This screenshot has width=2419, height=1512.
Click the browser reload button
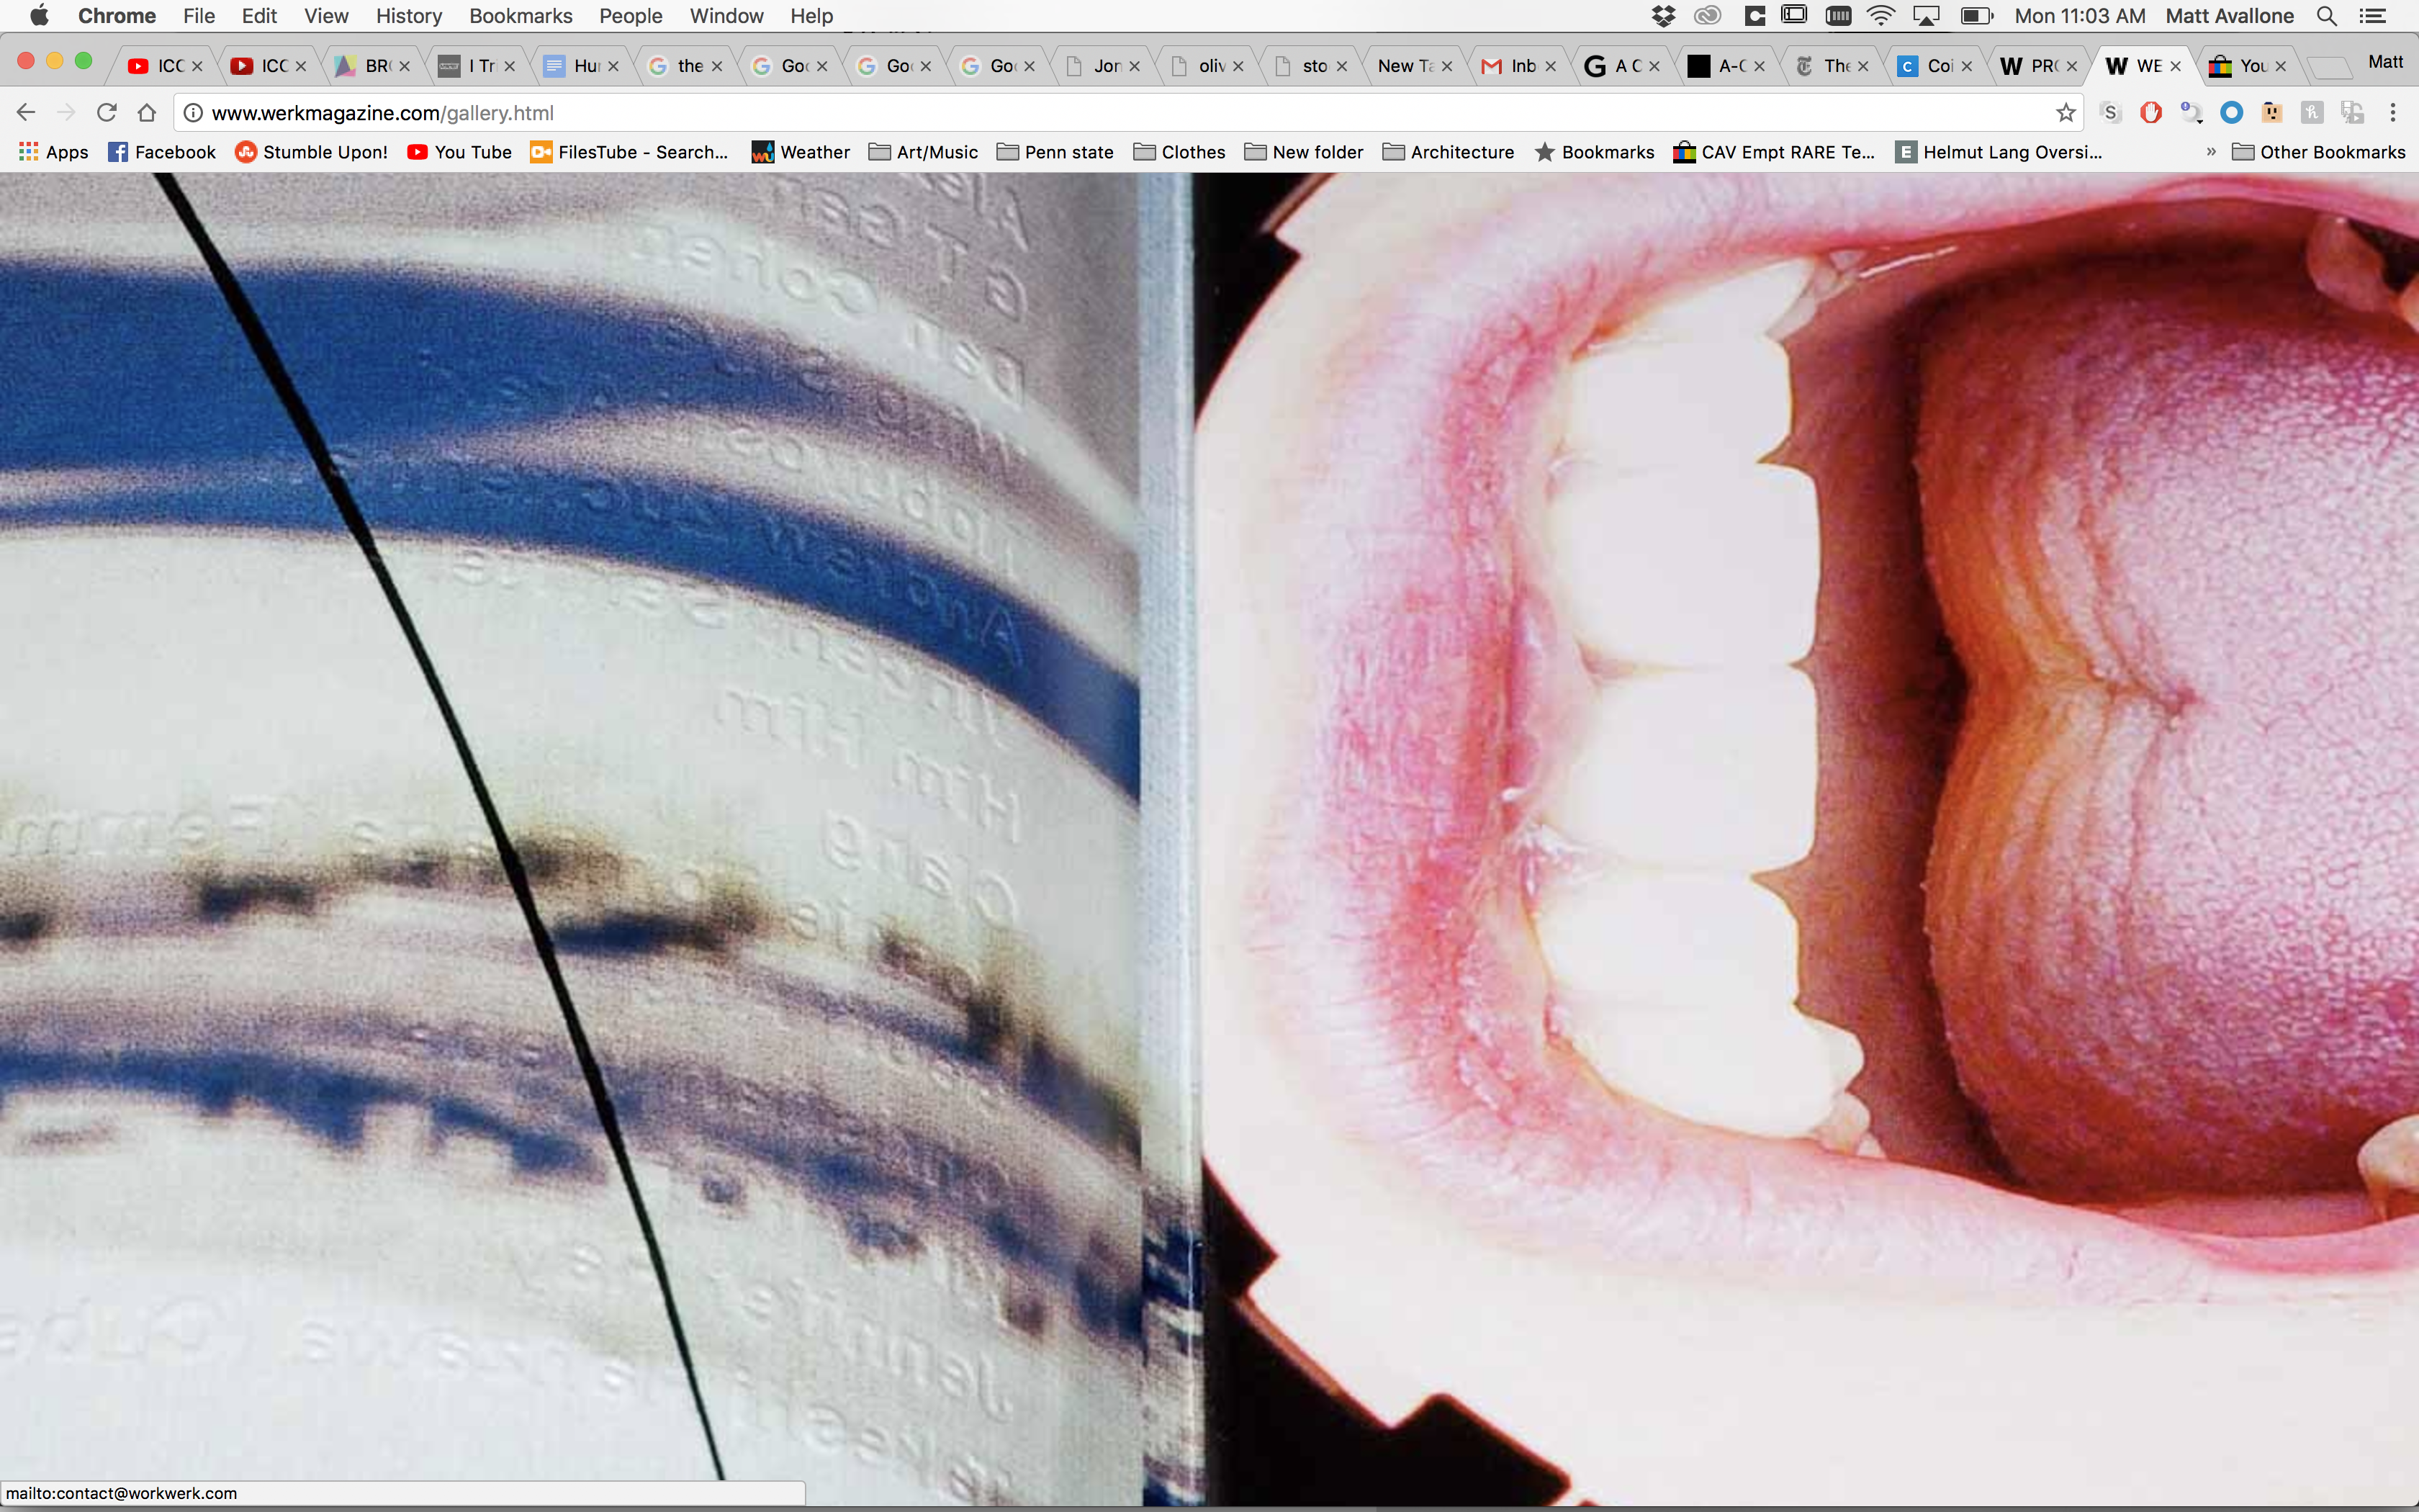[106, 113]
